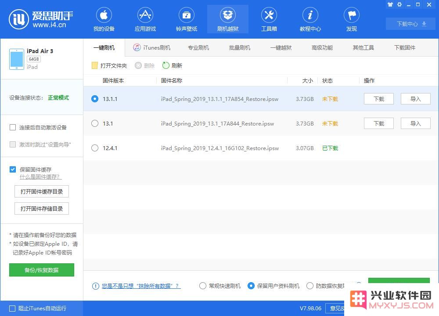This screenshot has width=439, height=316.
Task: Switch to the 一键刷机 tab
Action: coord(104,47)
